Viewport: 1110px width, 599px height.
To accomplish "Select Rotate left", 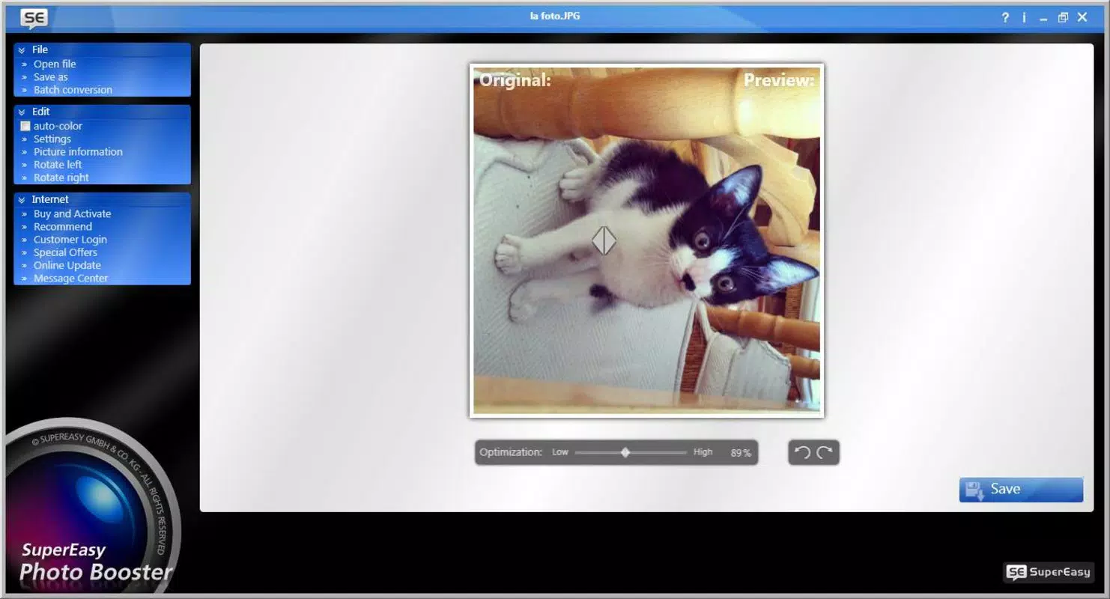I will coord(58,165).
